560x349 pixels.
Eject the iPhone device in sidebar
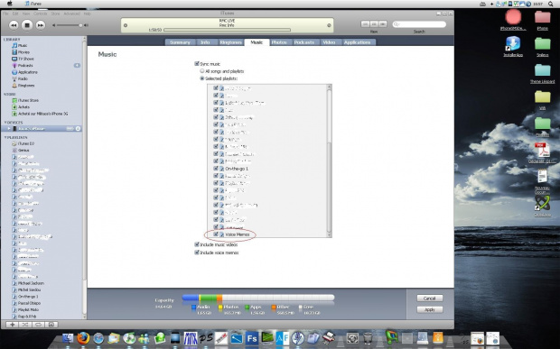(x=78, y=129)
